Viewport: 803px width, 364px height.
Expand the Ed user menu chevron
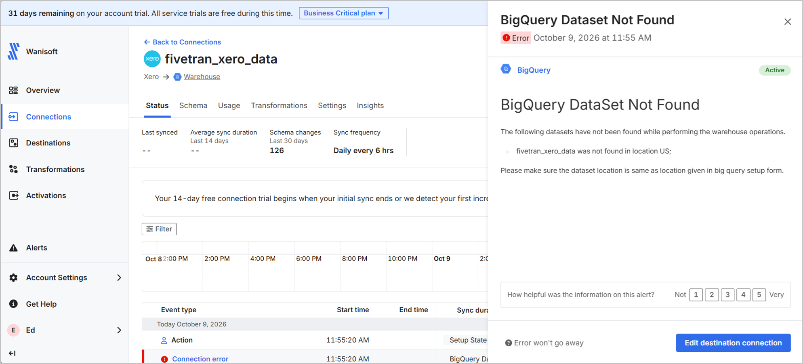(x=119, y=330)
